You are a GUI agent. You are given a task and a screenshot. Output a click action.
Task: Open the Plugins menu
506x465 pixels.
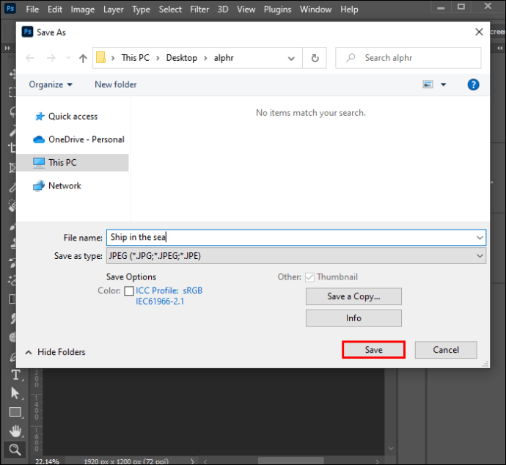277,10
